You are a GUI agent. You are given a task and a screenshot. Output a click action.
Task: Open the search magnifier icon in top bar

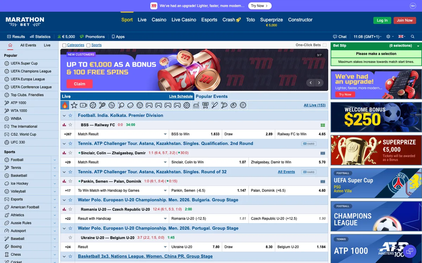pyautogui.click(x=413, y=36)
